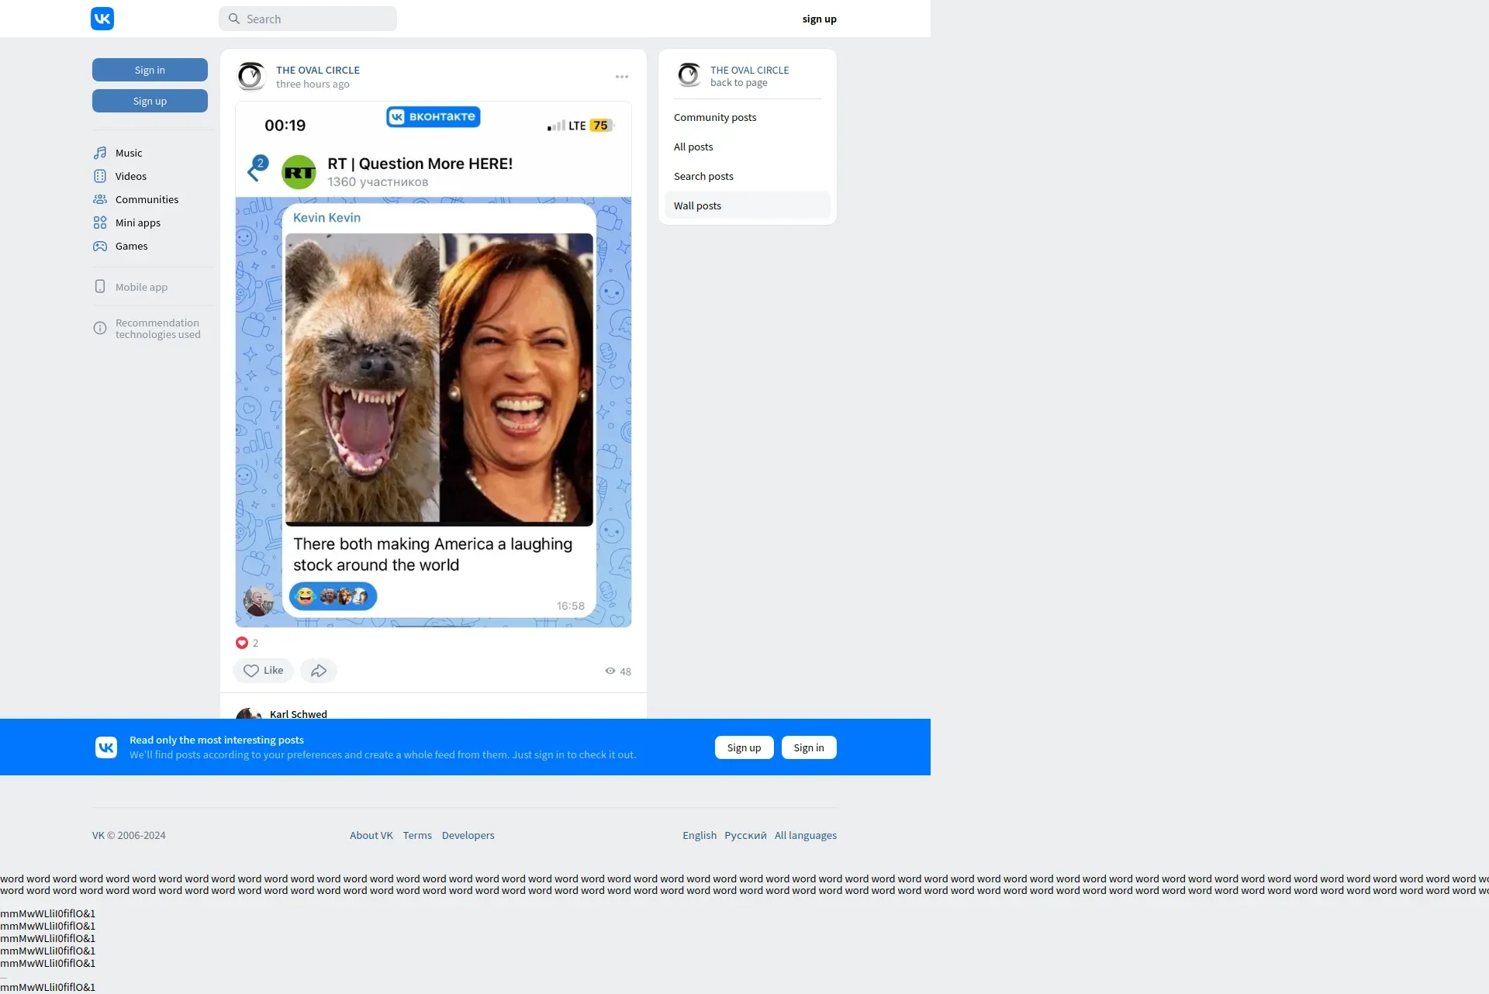Click the share arrow under the post
Image resolution: width=1489 pixels, height=994 pixels.
(x=318, y=671)
